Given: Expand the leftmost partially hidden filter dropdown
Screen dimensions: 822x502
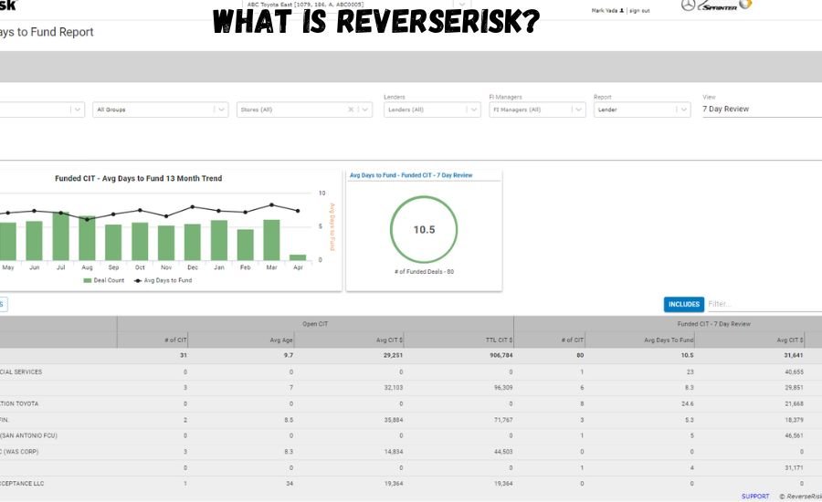Looking at the screenshot, I should pyautogui.click(x=78, y=110).
